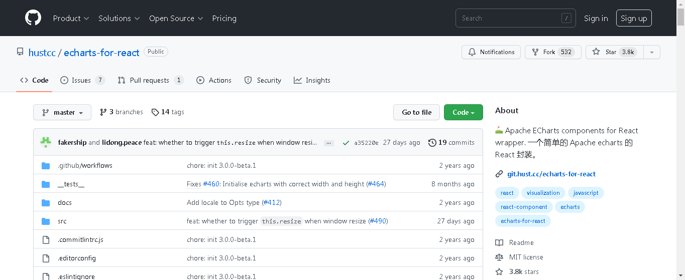Click the Go to file button

[416, 112]
